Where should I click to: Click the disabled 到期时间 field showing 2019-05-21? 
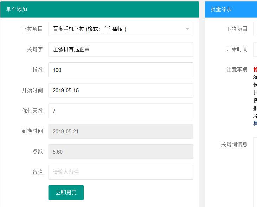pos(121,131)
